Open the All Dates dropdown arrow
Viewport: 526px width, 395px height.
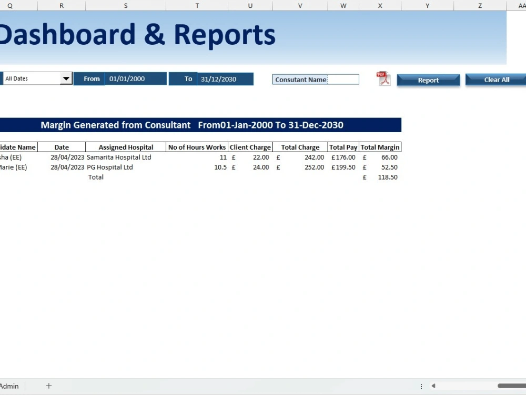[66, 78]
